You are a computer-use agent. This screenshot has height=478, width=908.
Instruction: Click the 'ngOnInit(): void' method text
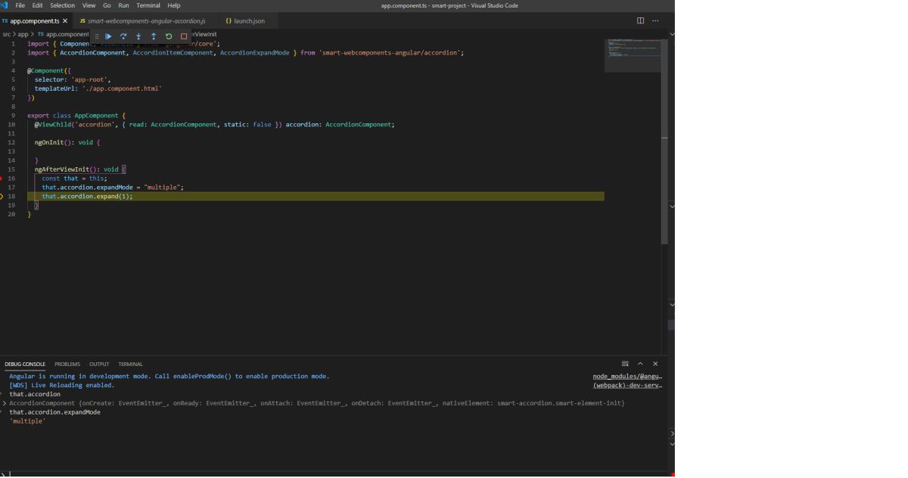(64, 142)
